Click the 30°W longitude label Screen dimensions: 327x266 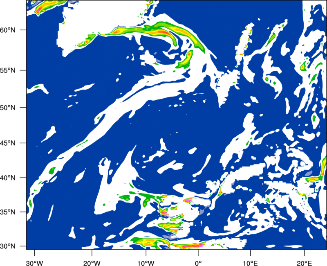pos(34,263)
